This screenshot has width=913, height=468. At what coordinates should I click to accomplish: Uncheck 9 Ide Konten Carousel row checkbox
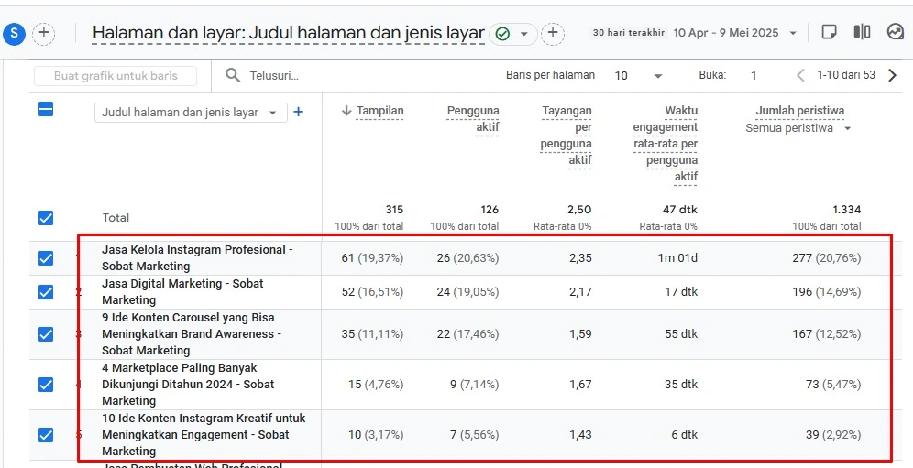[46, 334]
